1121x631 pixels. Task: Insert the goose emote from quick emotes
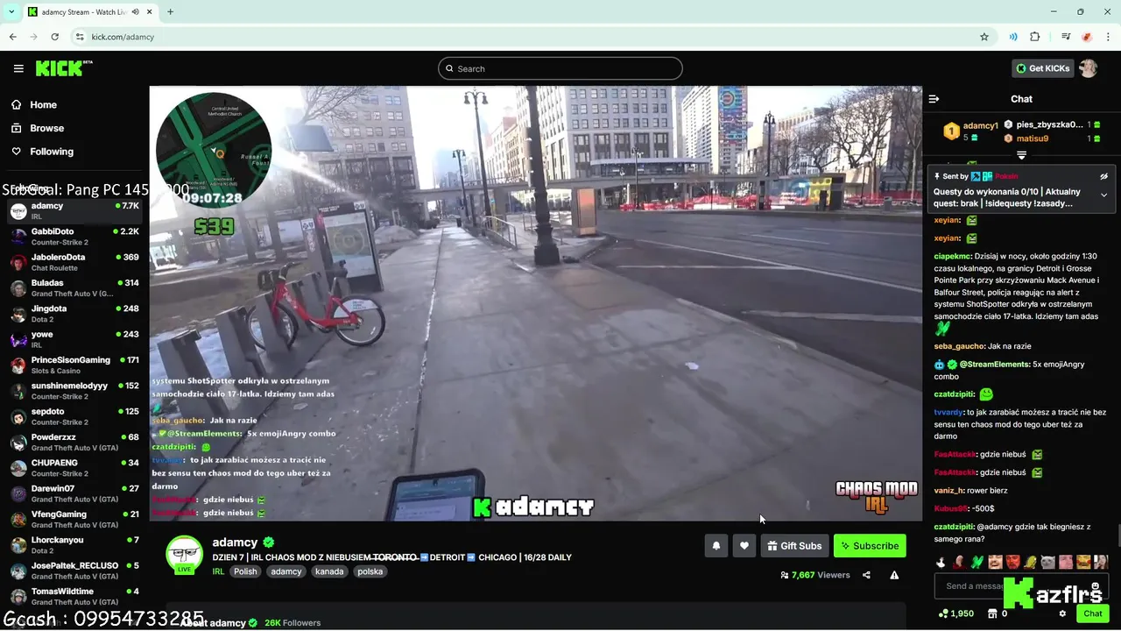coord(941,562)
